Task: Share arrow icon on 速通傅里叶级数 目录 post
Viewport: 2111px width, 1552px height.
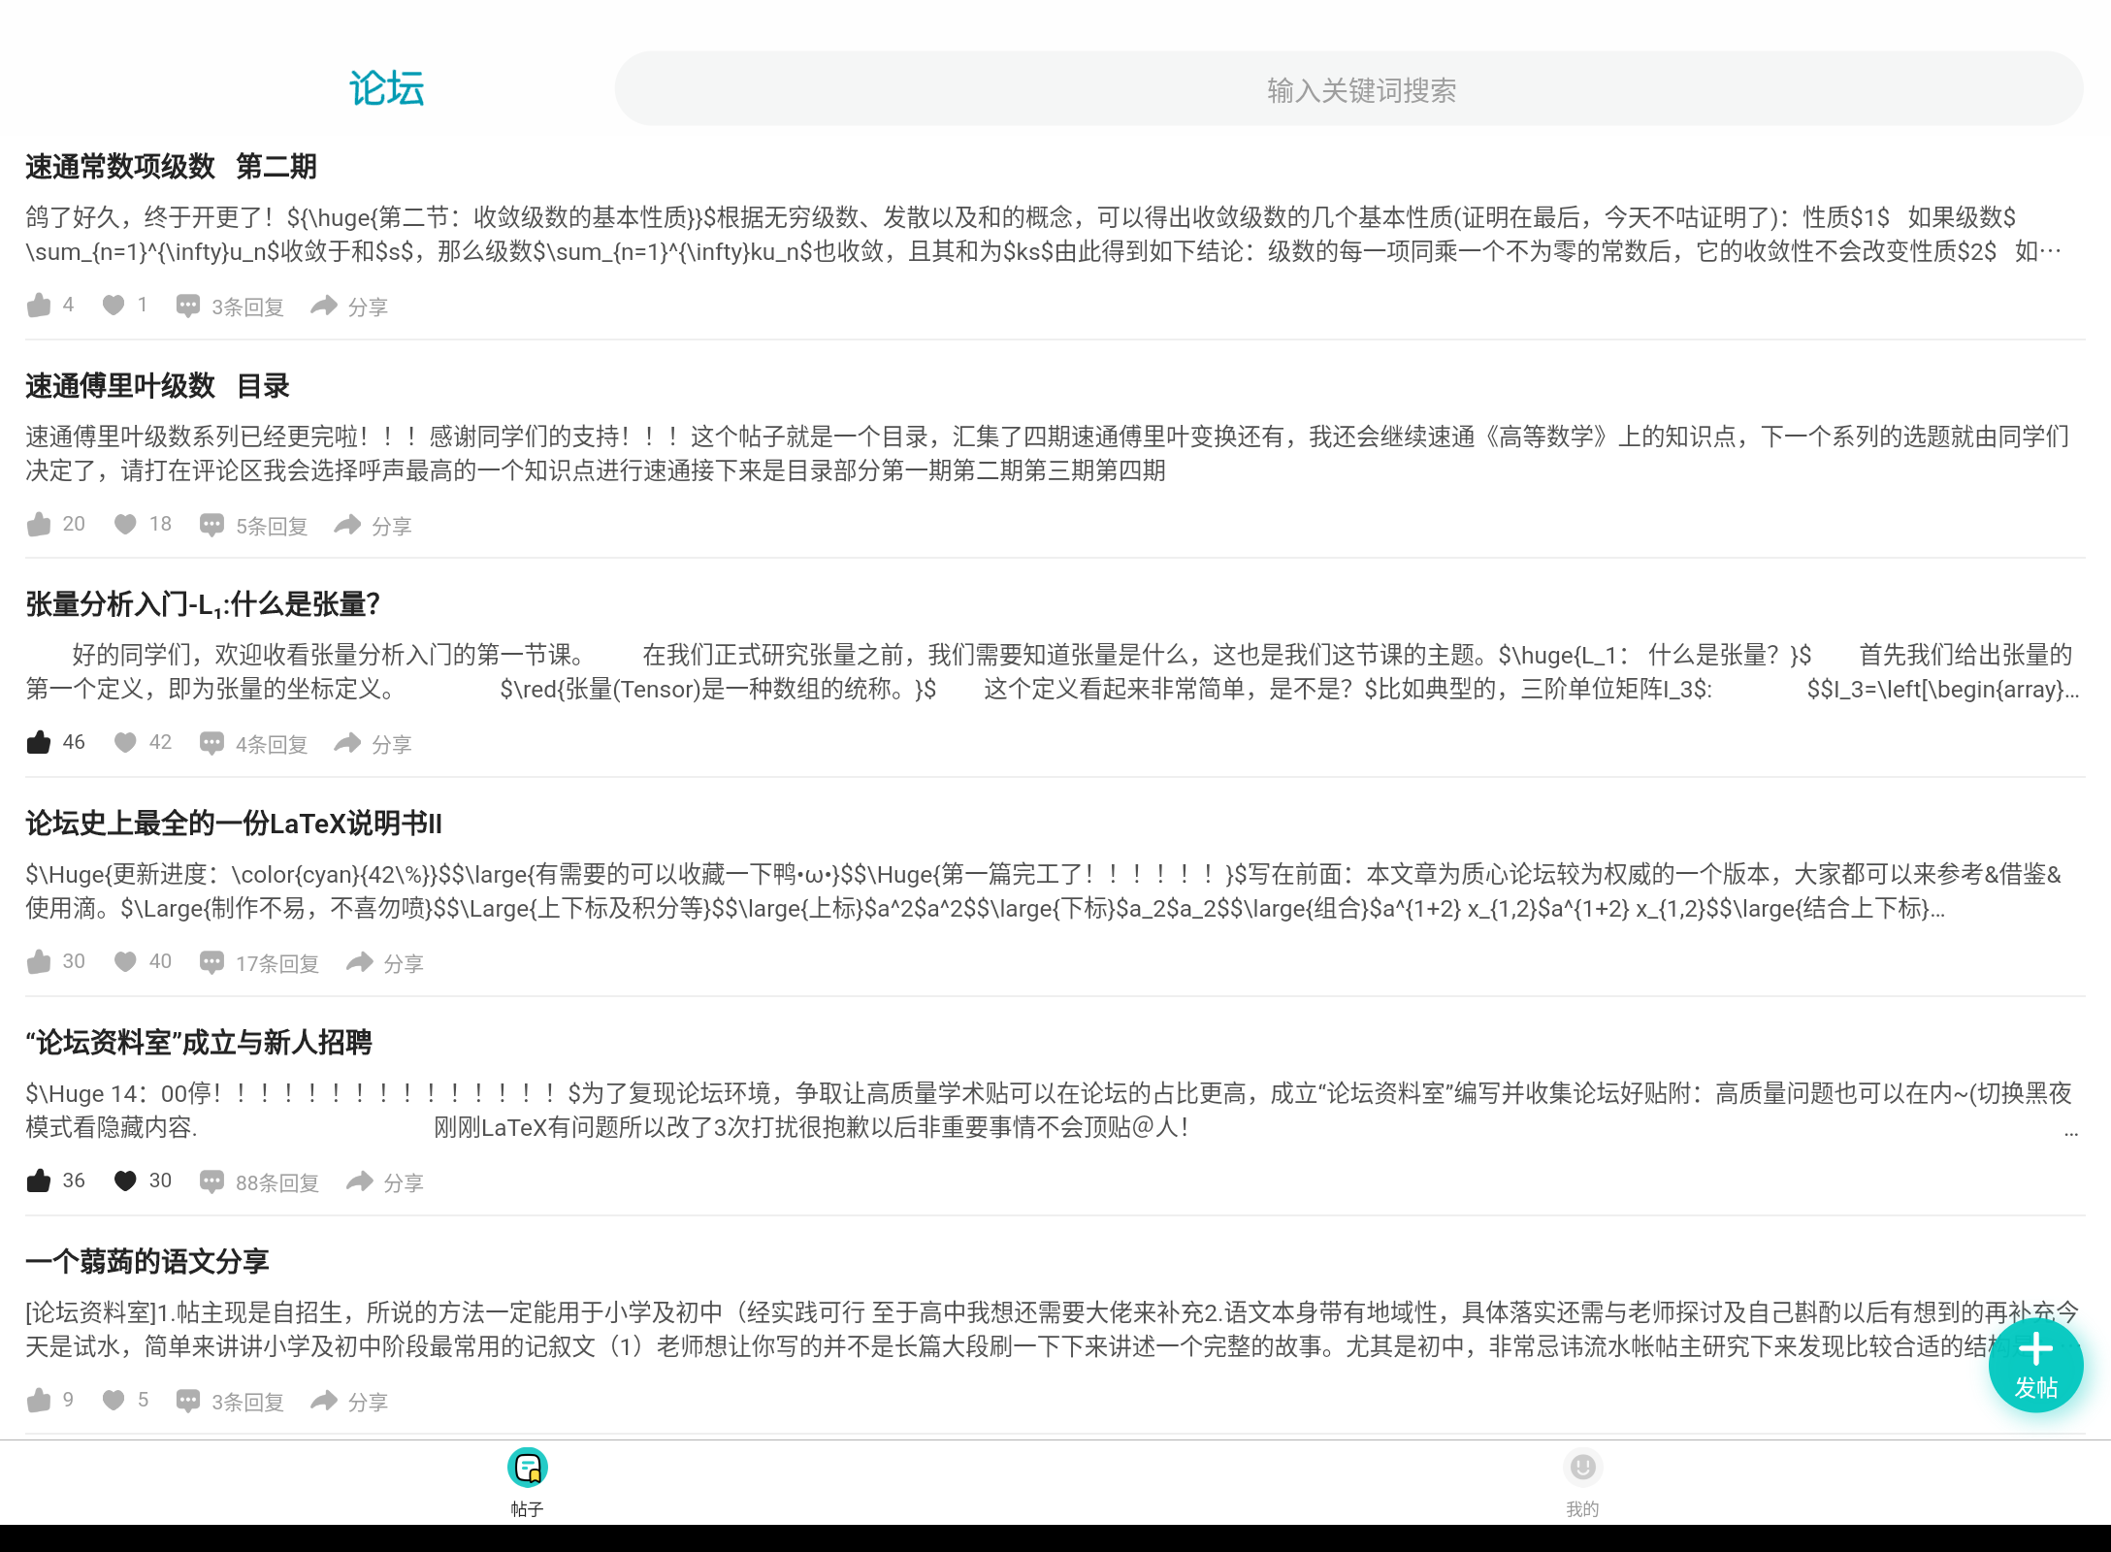Action: (x=347, y=525)
